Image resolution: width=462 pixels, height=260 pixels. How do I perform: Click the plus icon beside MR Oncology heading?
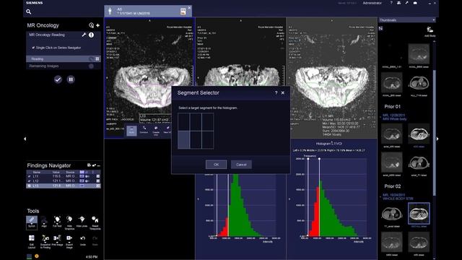(98, 25)
